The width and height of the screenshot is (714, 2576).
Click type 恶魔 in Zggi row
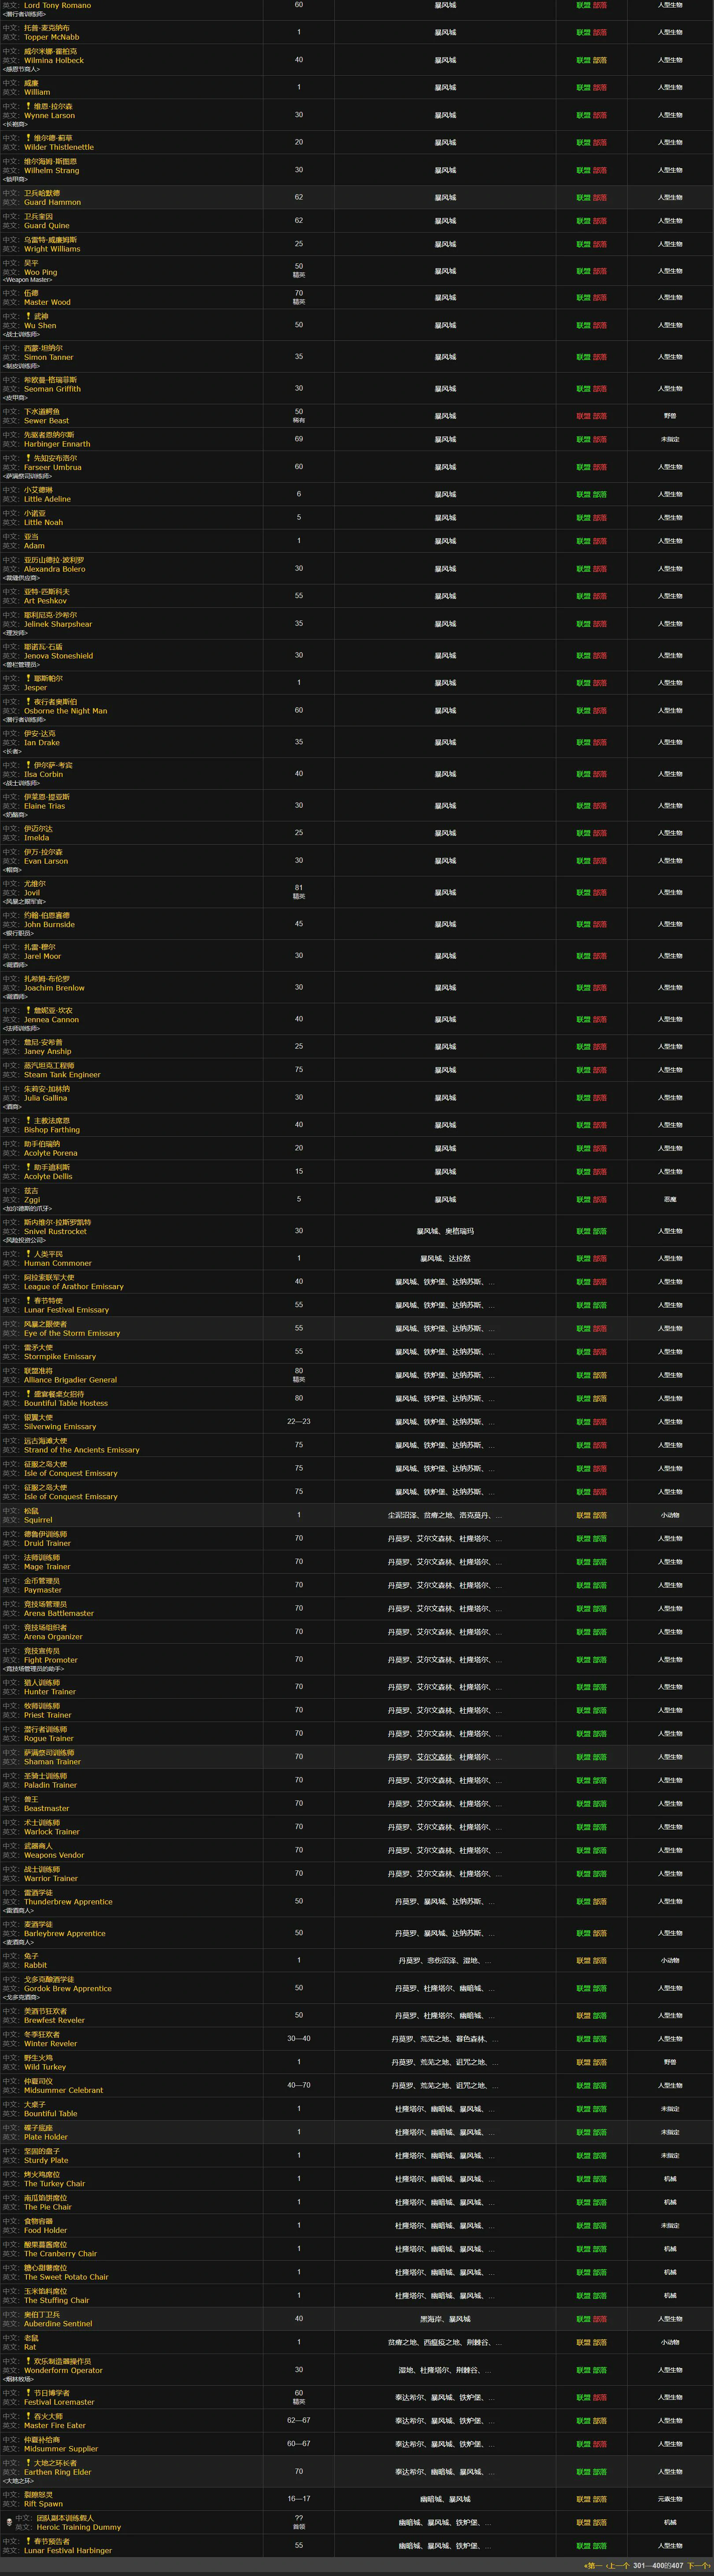670,1199
